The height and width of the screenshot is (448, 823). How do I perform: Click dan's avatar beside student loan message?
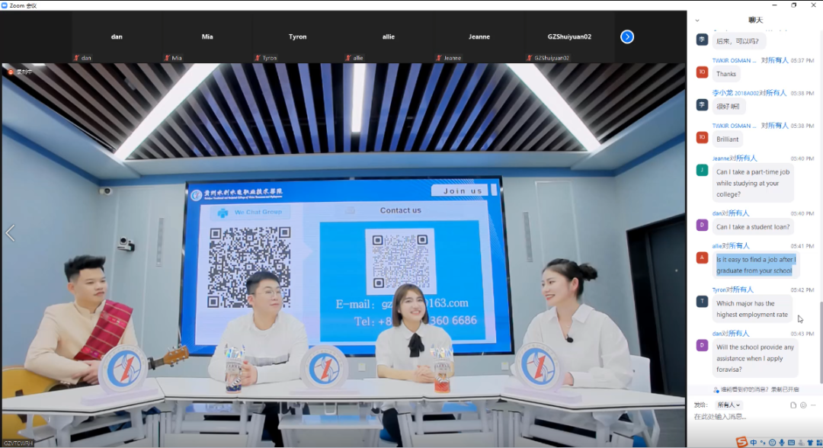[702, 225]
